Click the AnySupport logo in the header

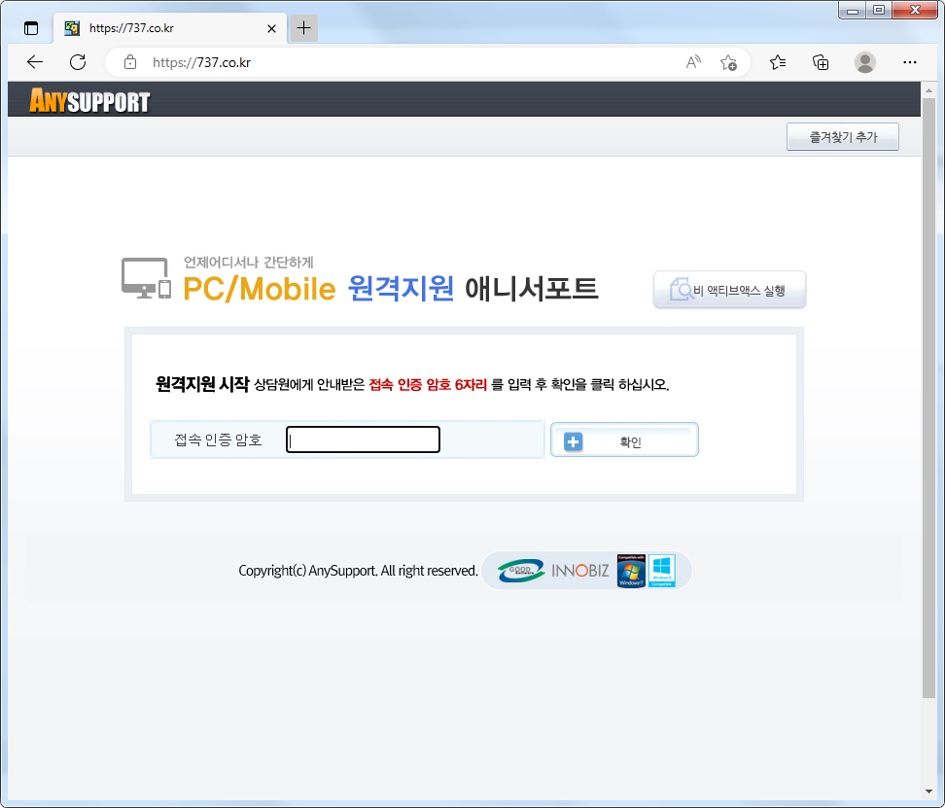coord(89,100)
